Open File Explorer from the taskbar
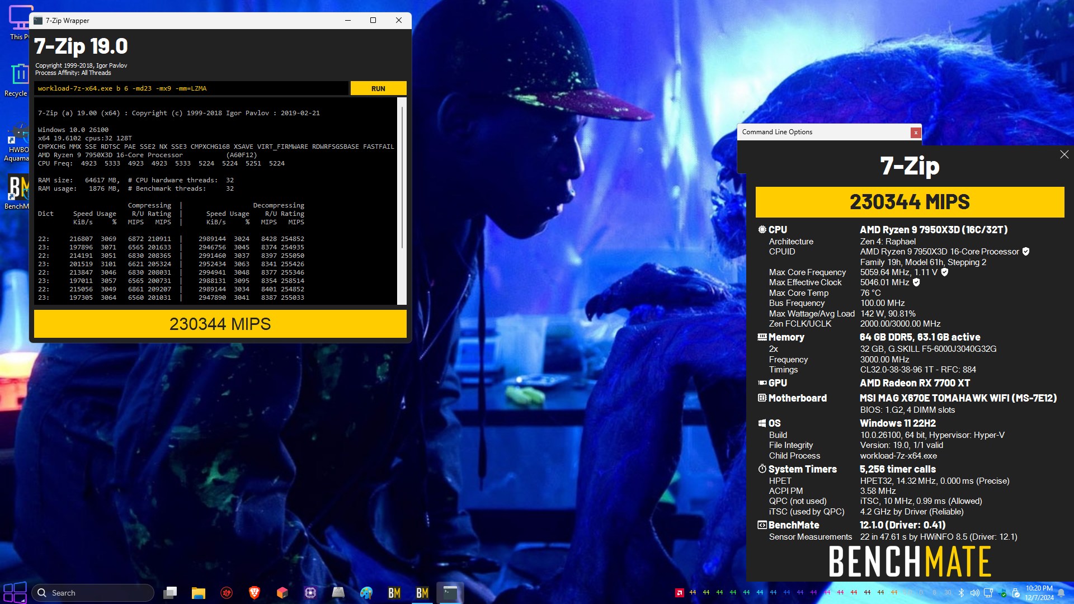This screenshot has width=1074, height=604. coord(198,593)
